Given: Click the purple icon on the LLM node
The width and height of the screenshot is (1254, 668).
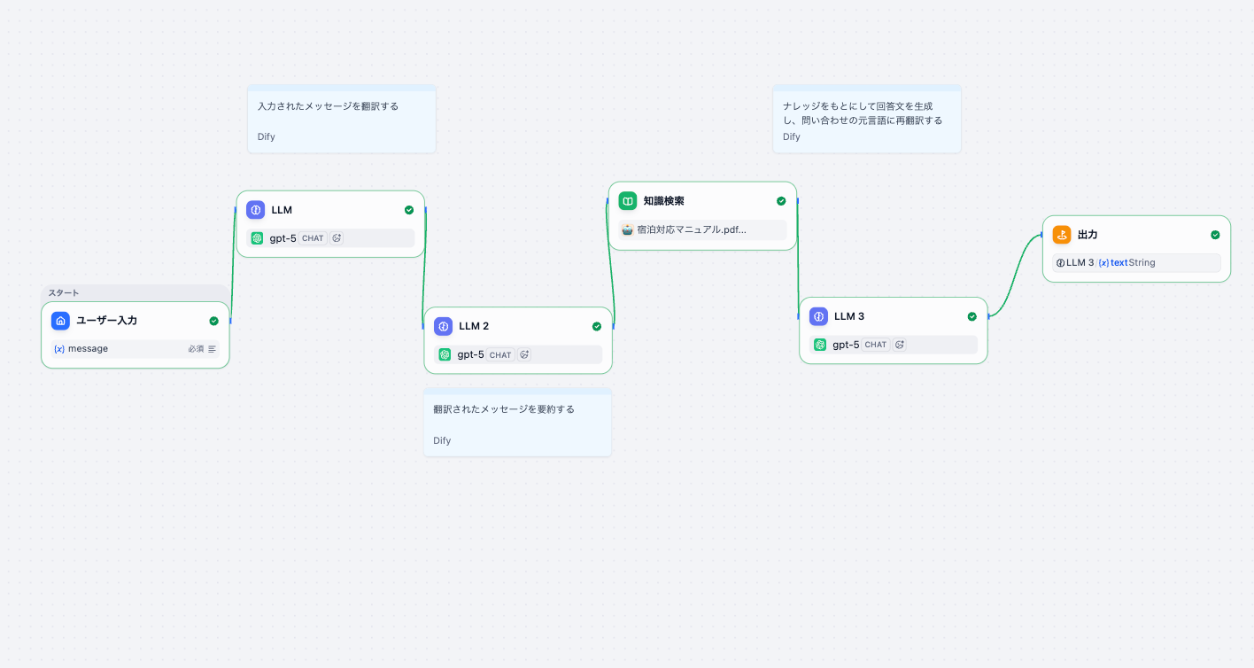Looking at the screenshot, I should click(x=255, y=210).
